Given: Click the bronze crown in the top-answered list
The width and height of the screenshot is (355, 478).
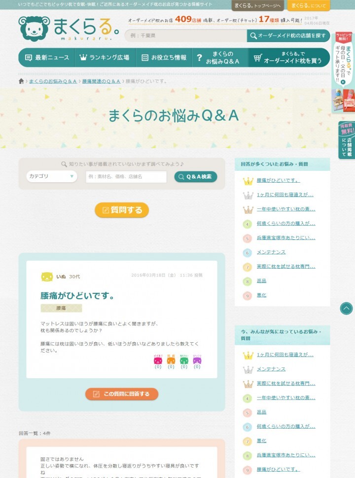Looking at the screenshot, I should point(248,210).
